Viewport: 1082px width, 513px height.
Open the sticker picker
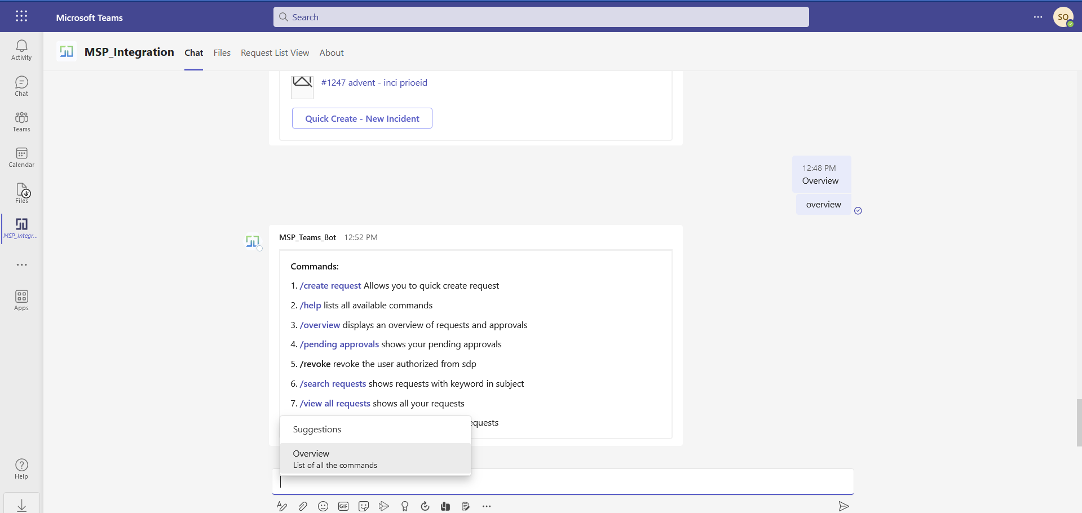point(364,506)
